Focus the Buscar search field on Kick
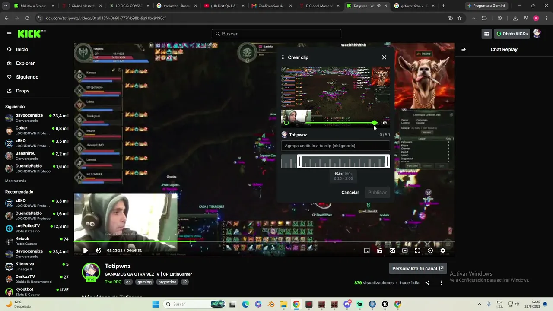553x311 pixels. 276,34
